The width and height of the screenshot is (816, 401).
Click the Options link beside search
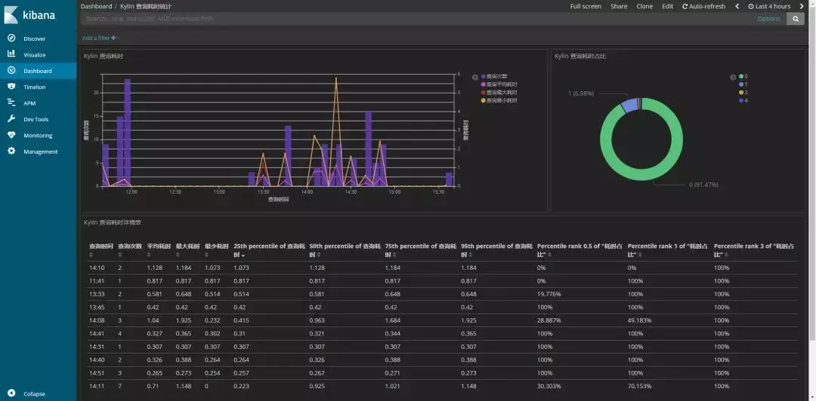click(768, 19)
